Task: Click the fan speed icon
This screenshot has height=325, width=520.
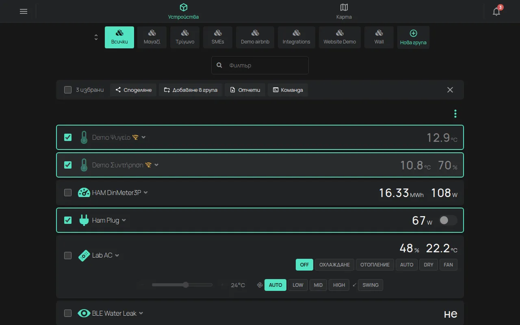Action: [260, 285]
